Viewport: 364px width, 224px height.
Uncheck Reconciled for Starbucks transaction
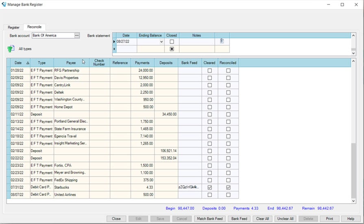tap(228, 187)
